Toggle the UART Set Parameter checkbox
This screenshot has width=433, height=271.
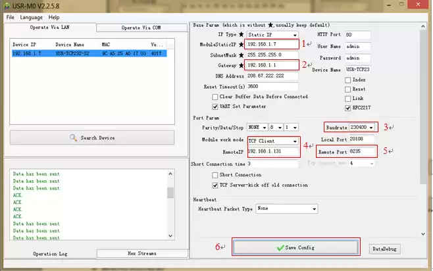pos(215,106)
